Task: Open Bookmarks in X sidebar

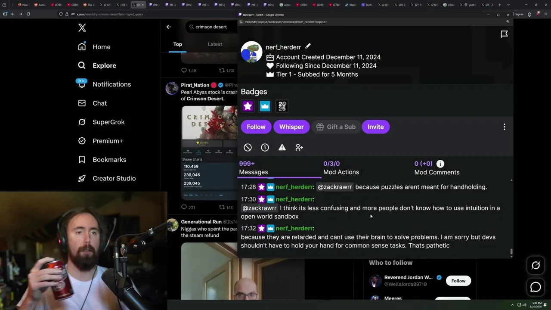Action: click(109, 160)
